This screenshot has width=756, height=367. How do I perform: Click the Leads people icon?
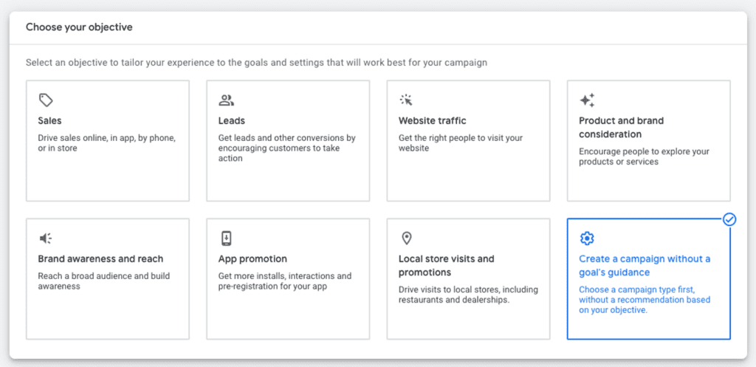coord(226,100)
